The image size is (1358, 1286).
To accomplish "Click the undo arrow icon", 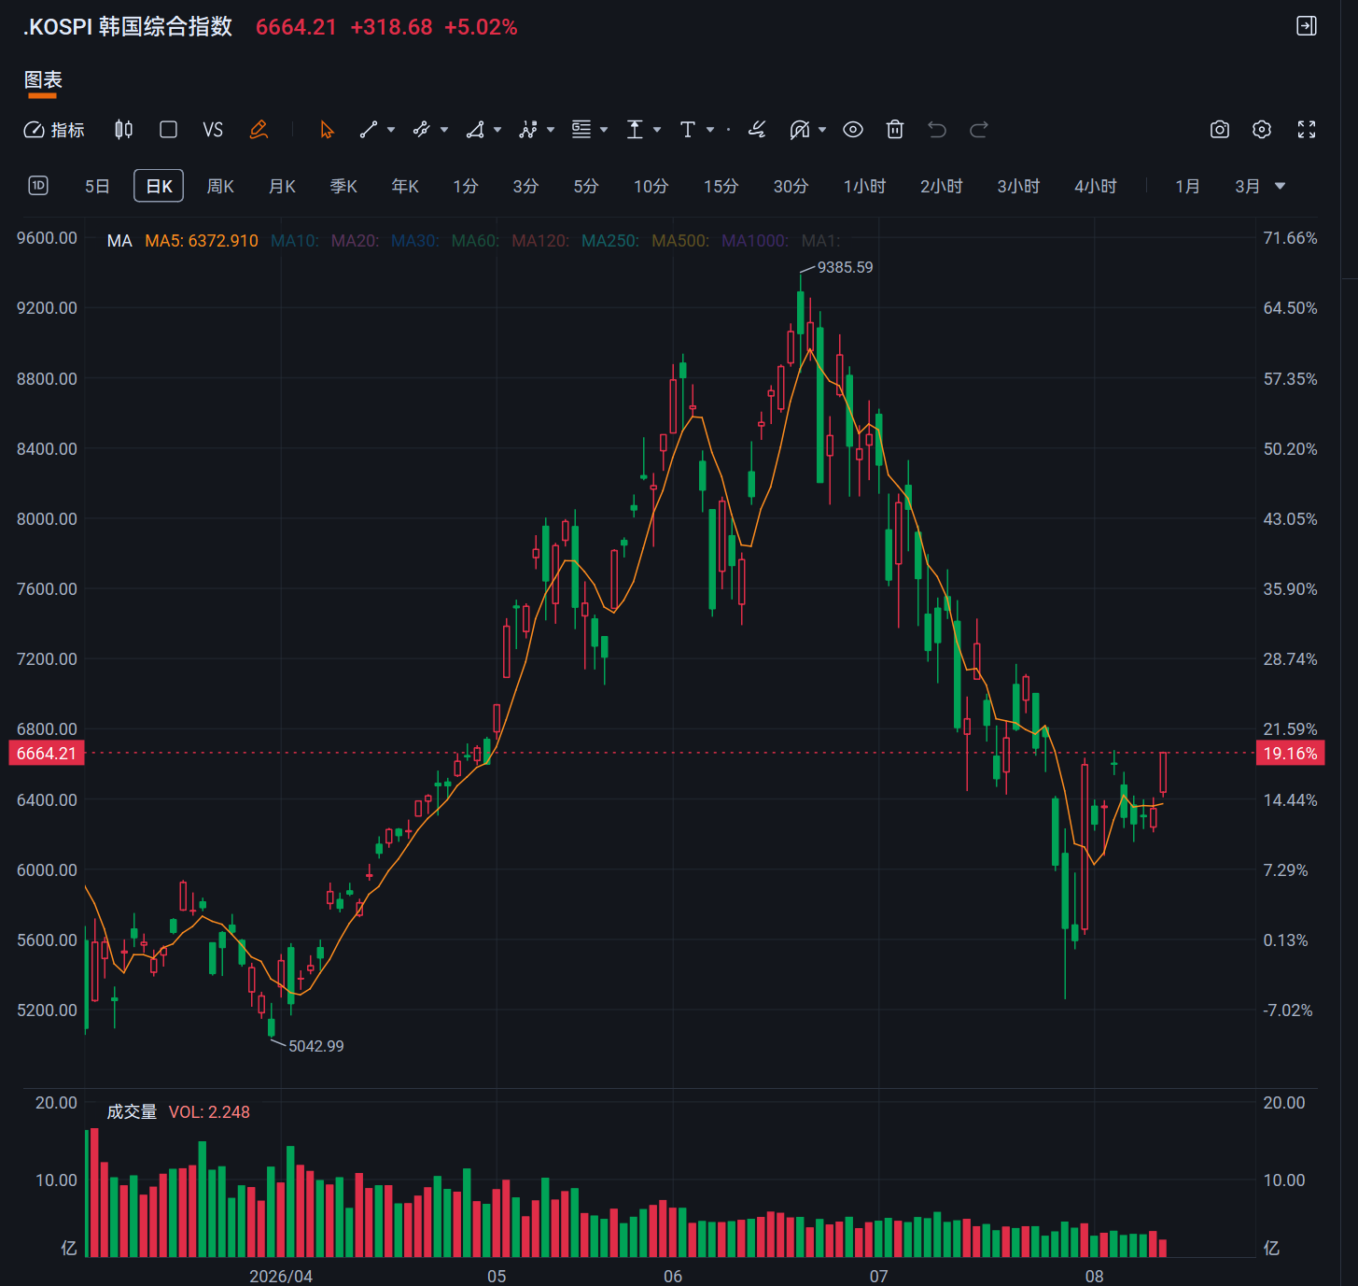I will pos(937,130).
